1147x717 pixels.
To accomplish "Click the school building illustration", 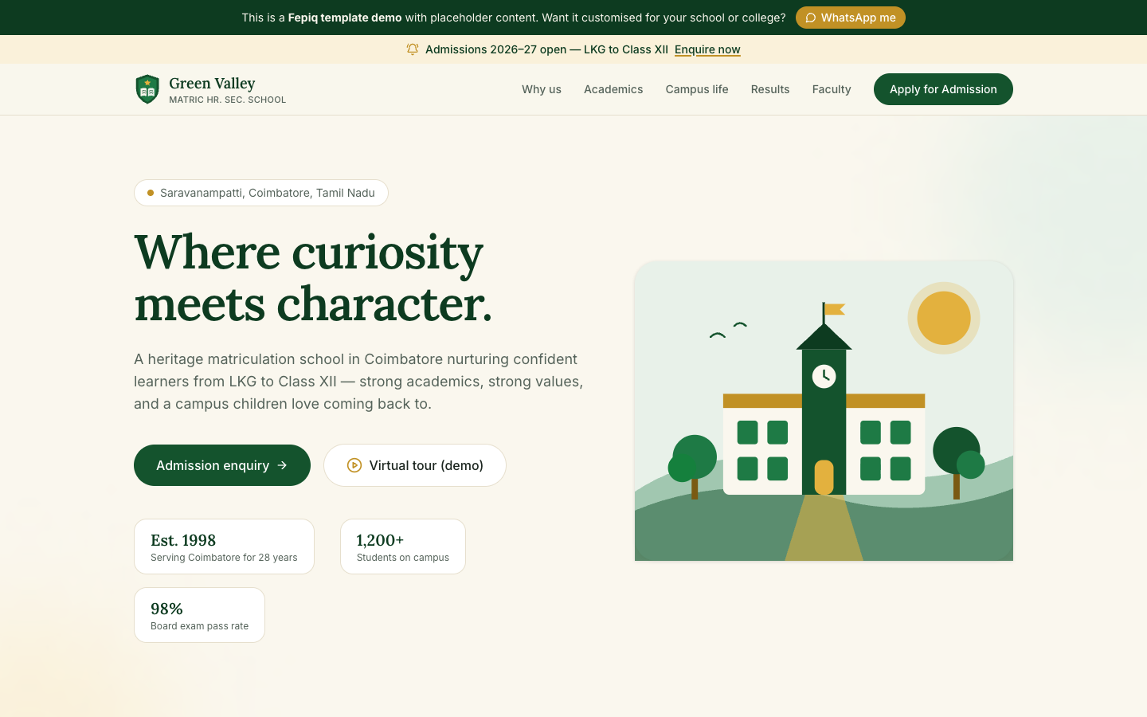I will coord(824,411).
